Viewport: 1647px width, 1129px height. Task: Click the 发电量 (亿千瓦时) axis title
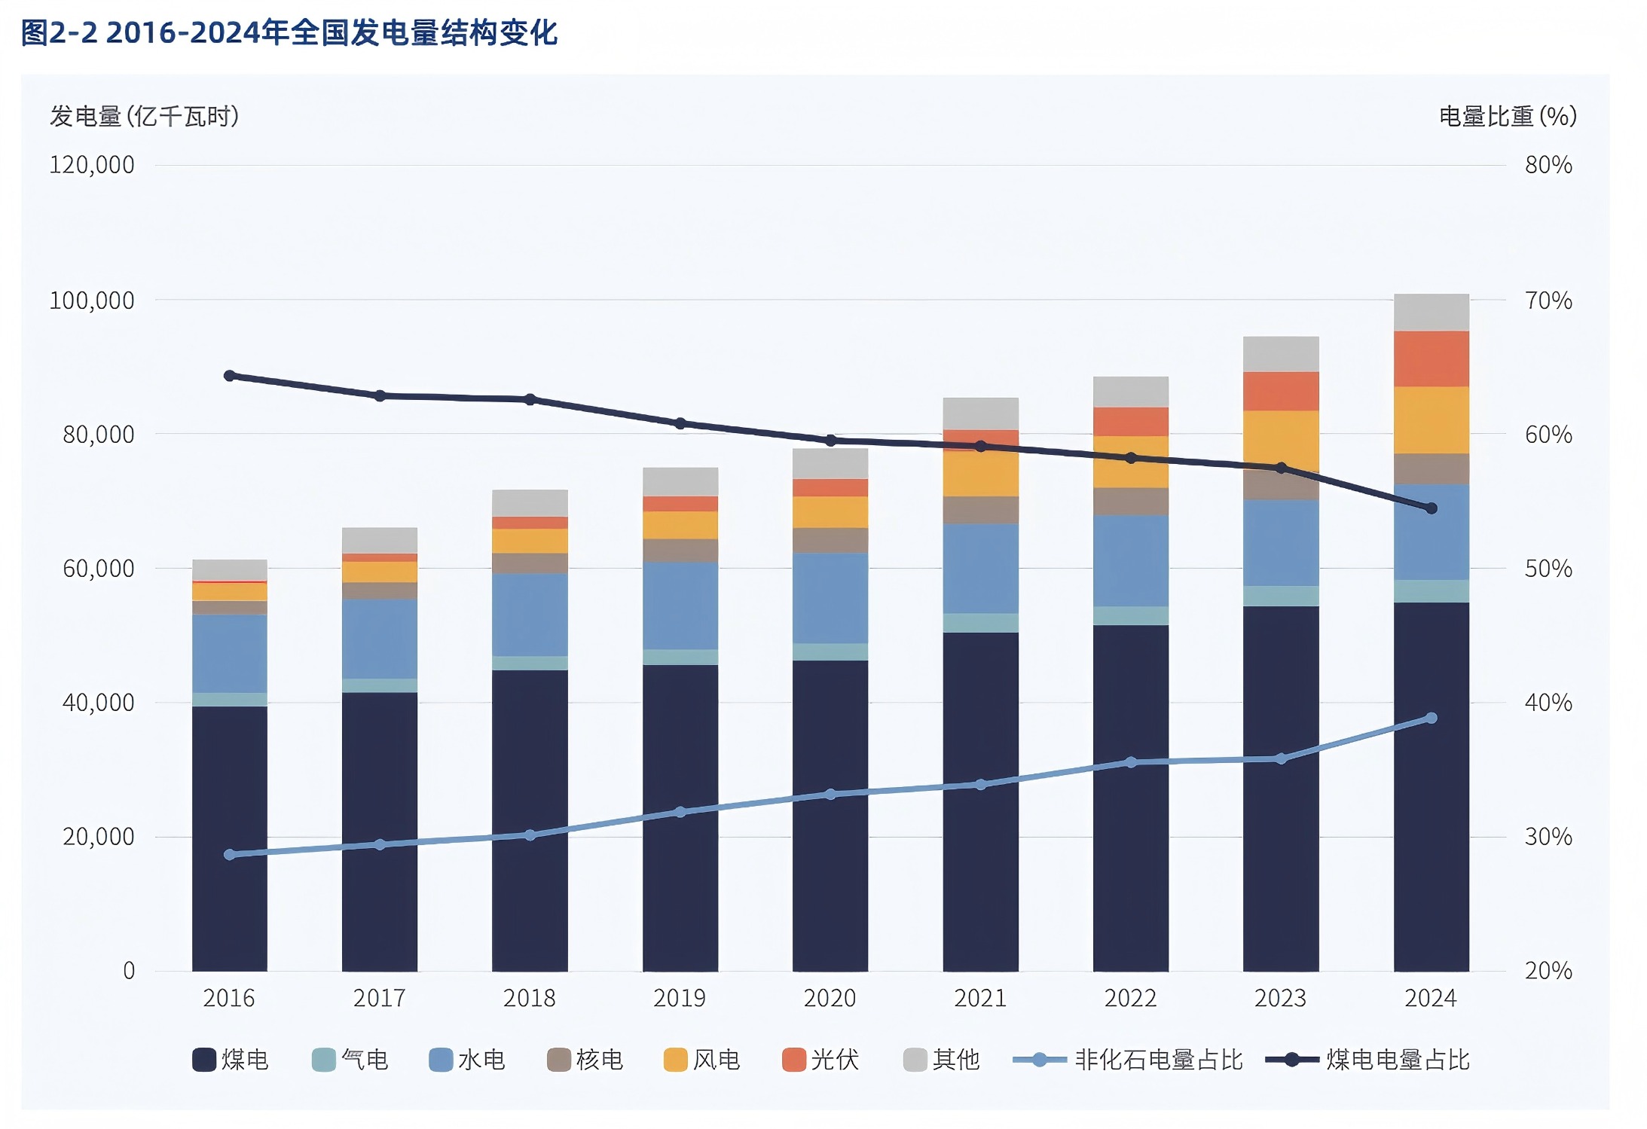144,116
